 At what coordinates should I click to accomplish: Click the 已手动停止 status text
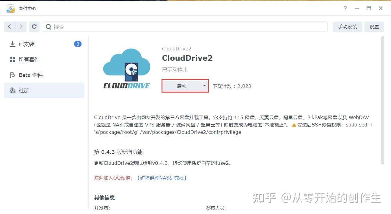coord(175,70)
